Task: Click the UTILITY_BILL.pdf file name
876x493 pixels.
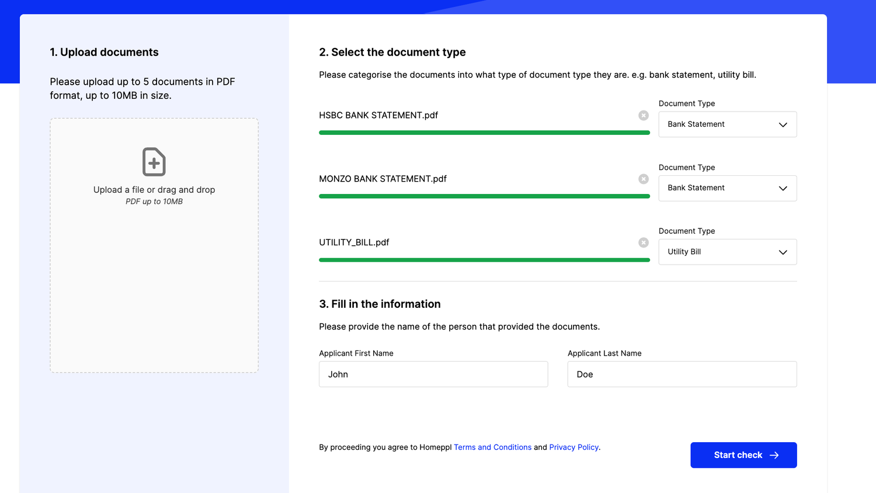Action: pos(354,242)
